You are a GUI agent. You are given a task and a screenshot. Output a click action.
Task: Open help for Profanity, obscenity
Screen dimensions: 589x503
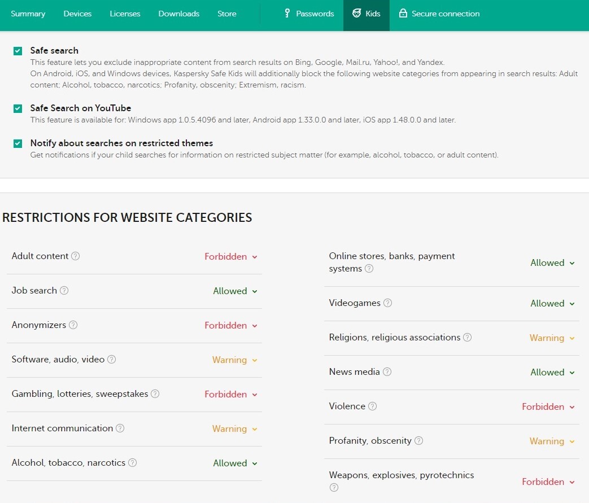[x=419, y=441]
